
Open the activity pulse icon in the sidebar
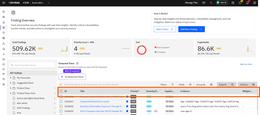[4, 54]
